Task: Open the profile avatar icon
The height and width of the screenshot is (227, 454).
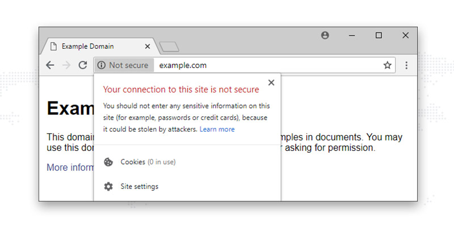Action: (x=325, y=35)
